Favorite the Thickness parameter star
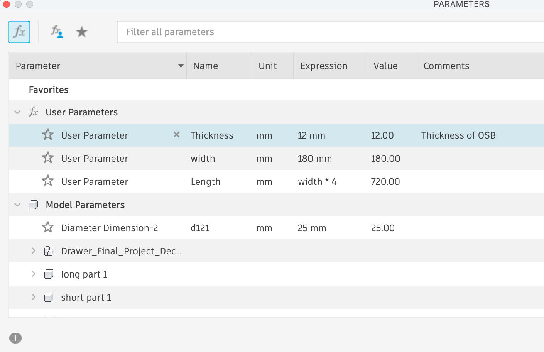Image resolution: width=544 pixels, height=352 pixels. (x=48, y=135)
